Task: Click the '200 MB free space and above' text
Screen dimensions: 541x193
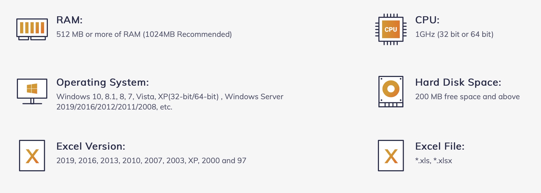Action: click(x=467, y=97)
